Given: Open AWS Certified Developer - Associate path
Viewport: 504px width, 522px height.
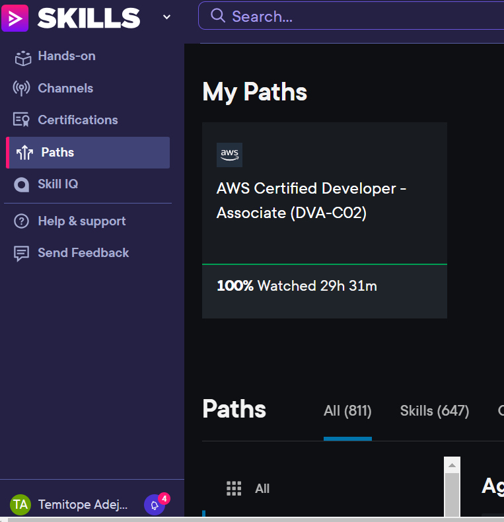Looking at the screenshot, I should 311,200.
